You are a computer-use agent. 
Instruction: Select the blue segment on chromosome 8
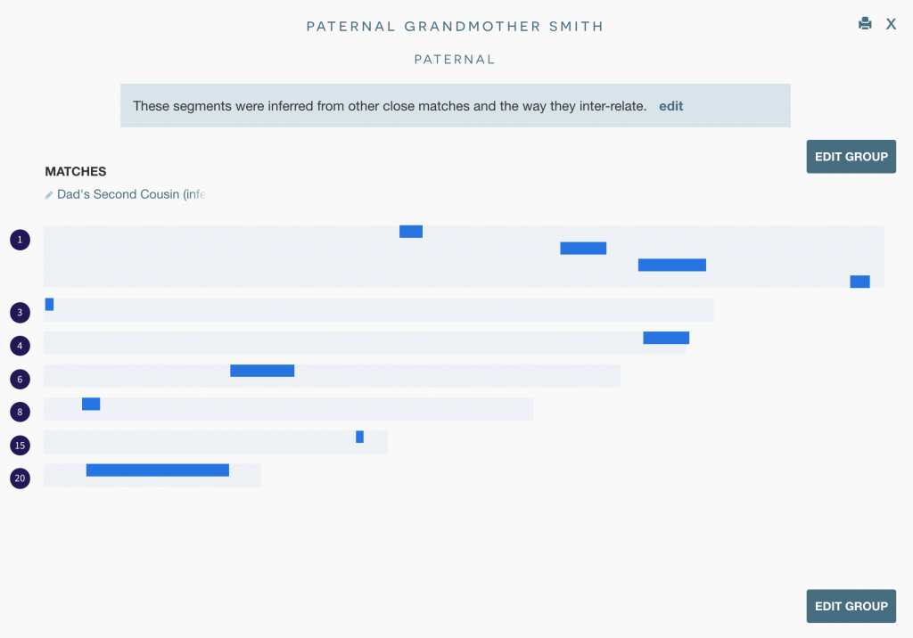(91, 404)
